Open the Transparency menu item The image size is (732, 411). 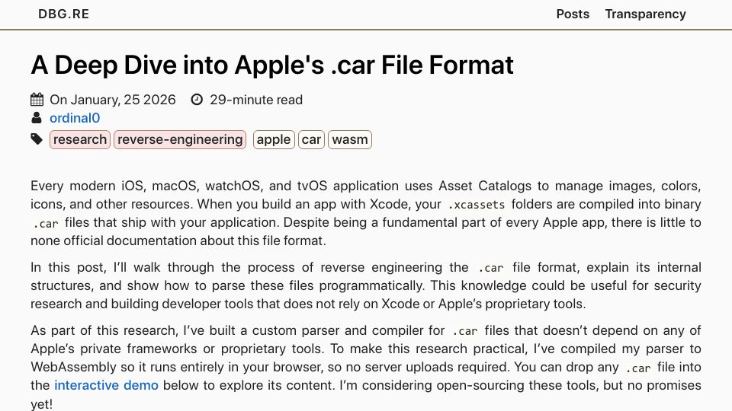pos(646,14)
